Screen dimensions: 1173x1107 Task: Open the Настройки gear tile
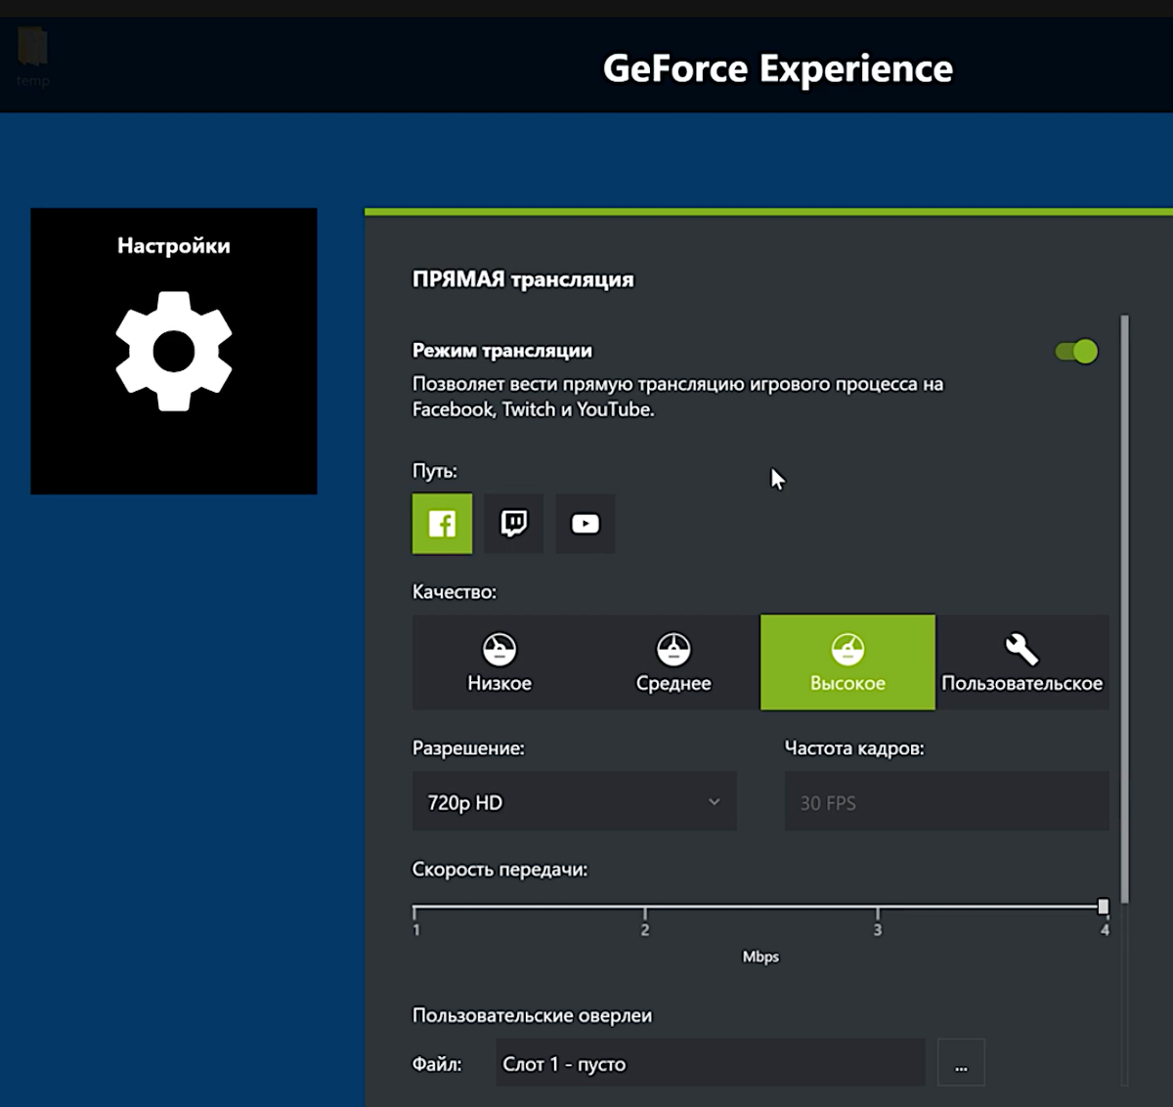click(174, 351)
